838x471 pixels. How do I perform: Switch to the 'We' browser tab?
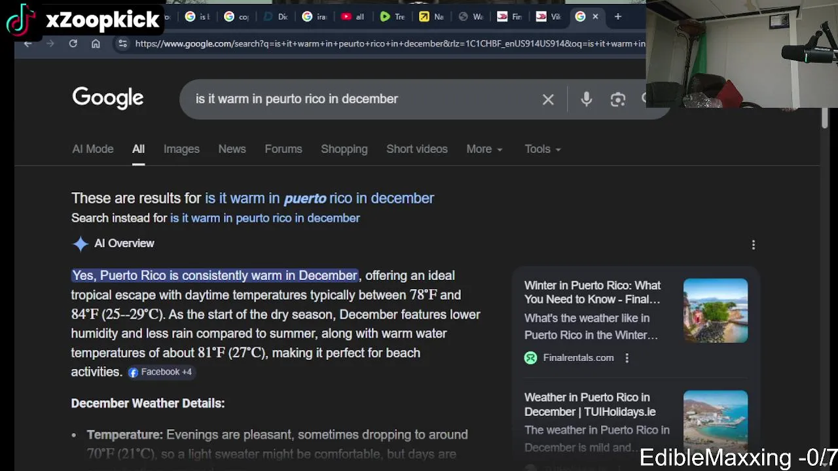tap(470, 16)
